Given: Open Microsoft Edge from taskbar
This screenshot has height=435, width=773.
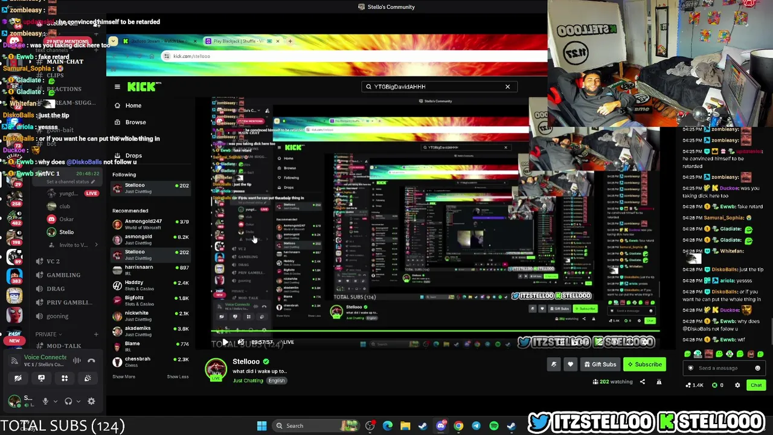Looking at the screenshot, I should point(388,426).
